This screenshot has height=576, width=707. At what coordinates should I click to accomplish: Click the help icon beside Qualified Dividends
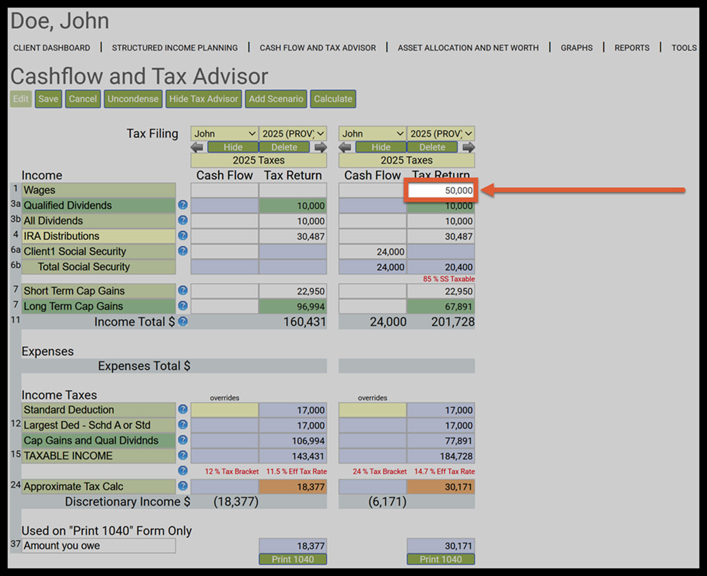point(183,205)
